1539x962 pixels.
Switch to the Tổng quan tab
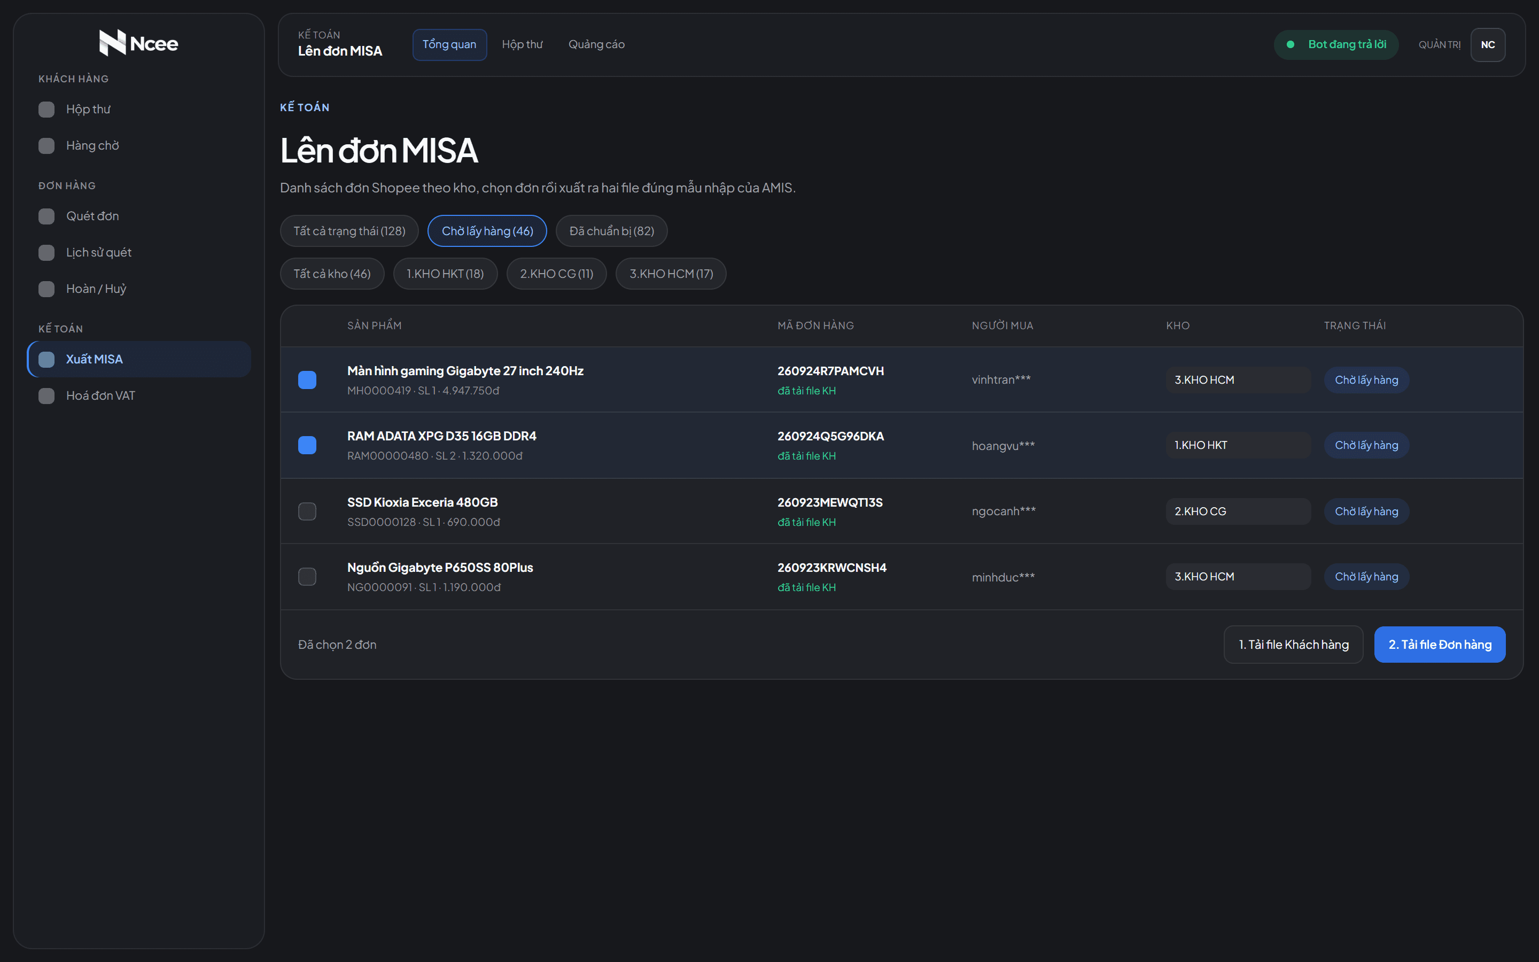point(449,44)
